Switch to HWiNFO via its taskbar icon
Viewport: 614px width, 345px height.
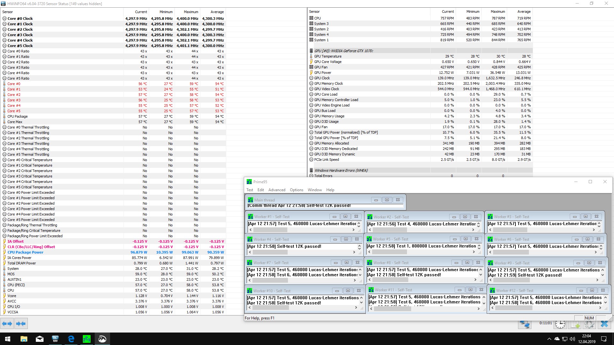pyautogui.click(x=55, y=339)
